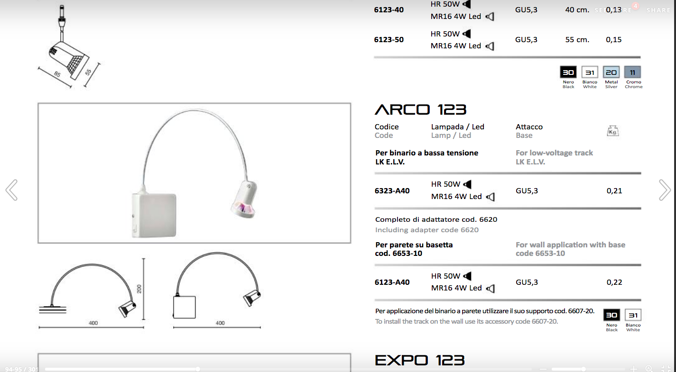The height and width of the screenshot is (372, 676).
Task: Select the Cromo Chrome 11 color swatch
Action: pyautogui.click(x=633, y=73)
